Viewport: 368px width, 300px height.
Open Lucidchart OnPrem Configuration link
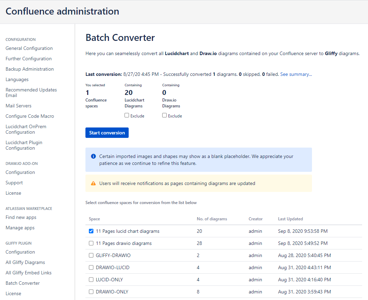[x=26, y=129]
